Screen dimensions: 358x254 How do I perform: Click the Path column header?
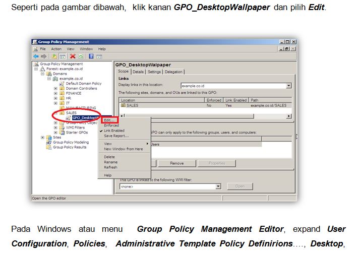[x=270, y=100]
